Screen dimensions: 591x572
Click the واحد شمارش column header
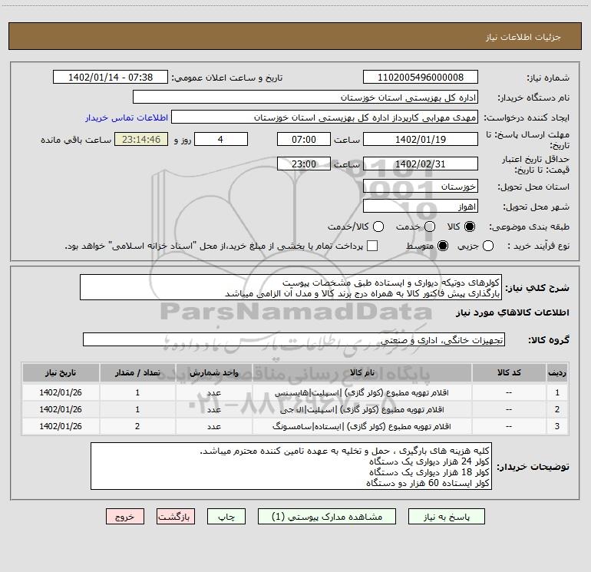(x=213, y=373)
